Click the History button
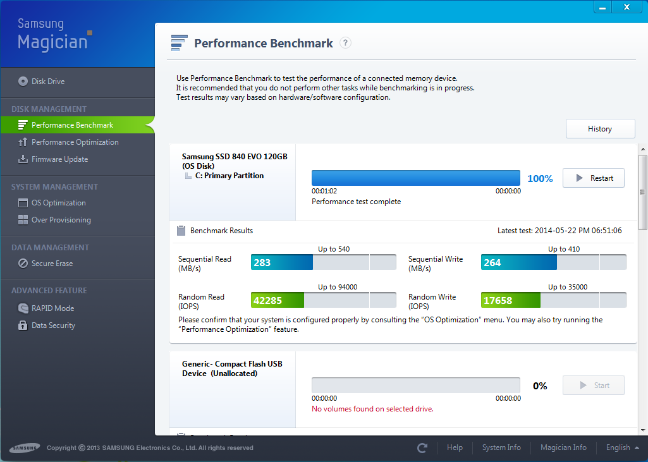Image resolution: width=648 pixels, height=462 pixels. (600, 128)
